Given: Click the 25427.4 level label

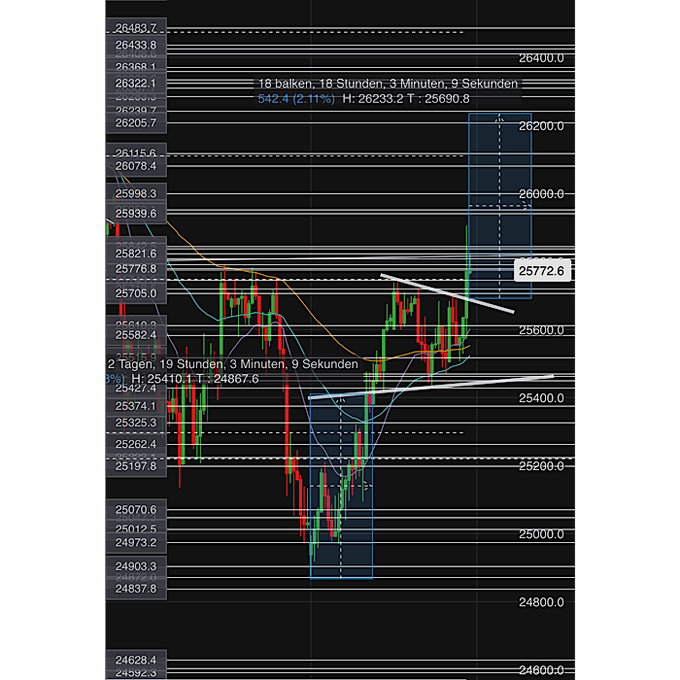Looking at the screenshot, I should point(136,389).
